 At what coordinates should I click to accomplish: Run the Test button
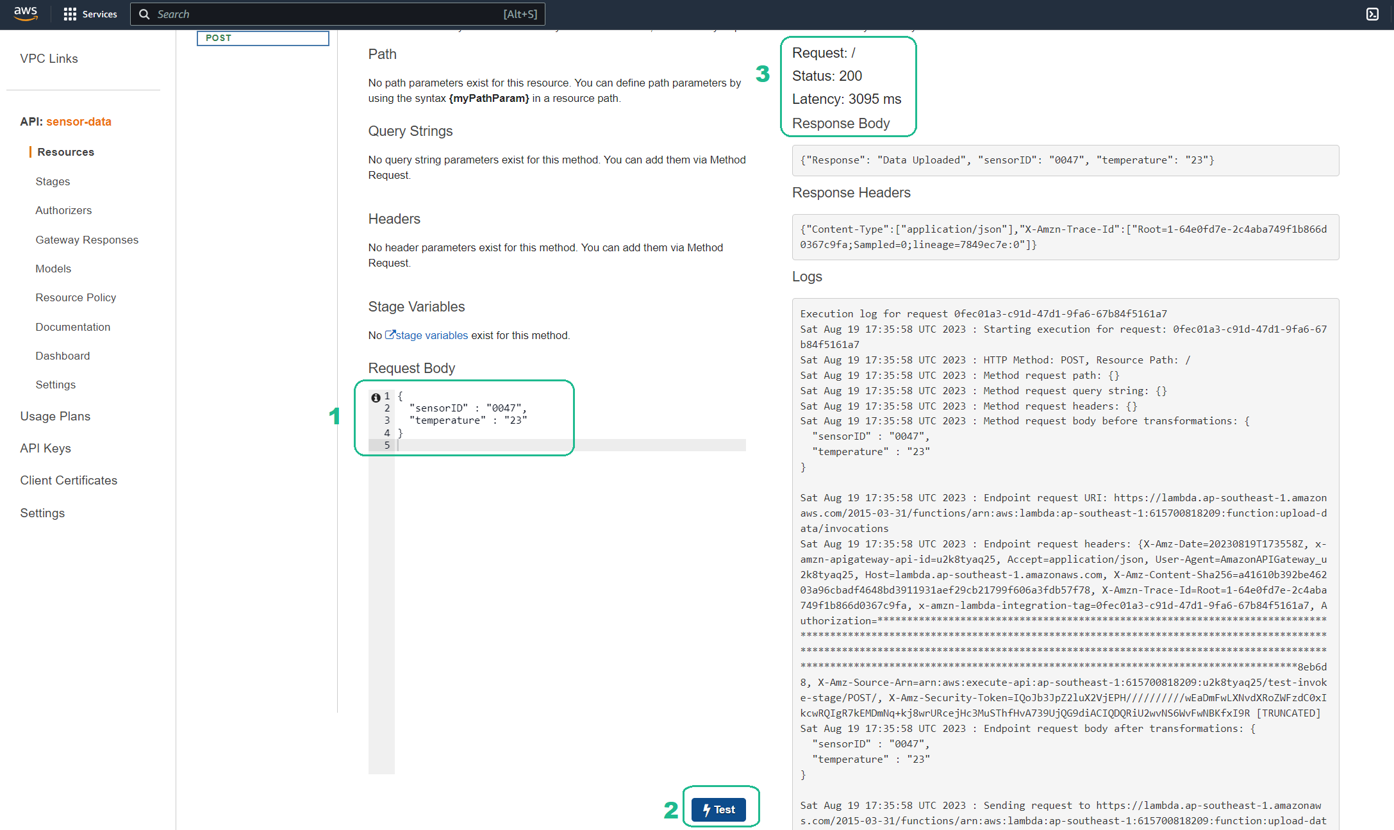pos(718,809)
